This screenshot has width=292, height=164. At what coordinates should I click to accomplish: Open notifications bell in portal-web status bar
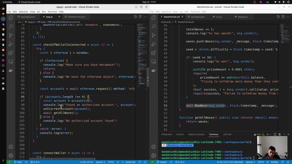click(145, 162)
